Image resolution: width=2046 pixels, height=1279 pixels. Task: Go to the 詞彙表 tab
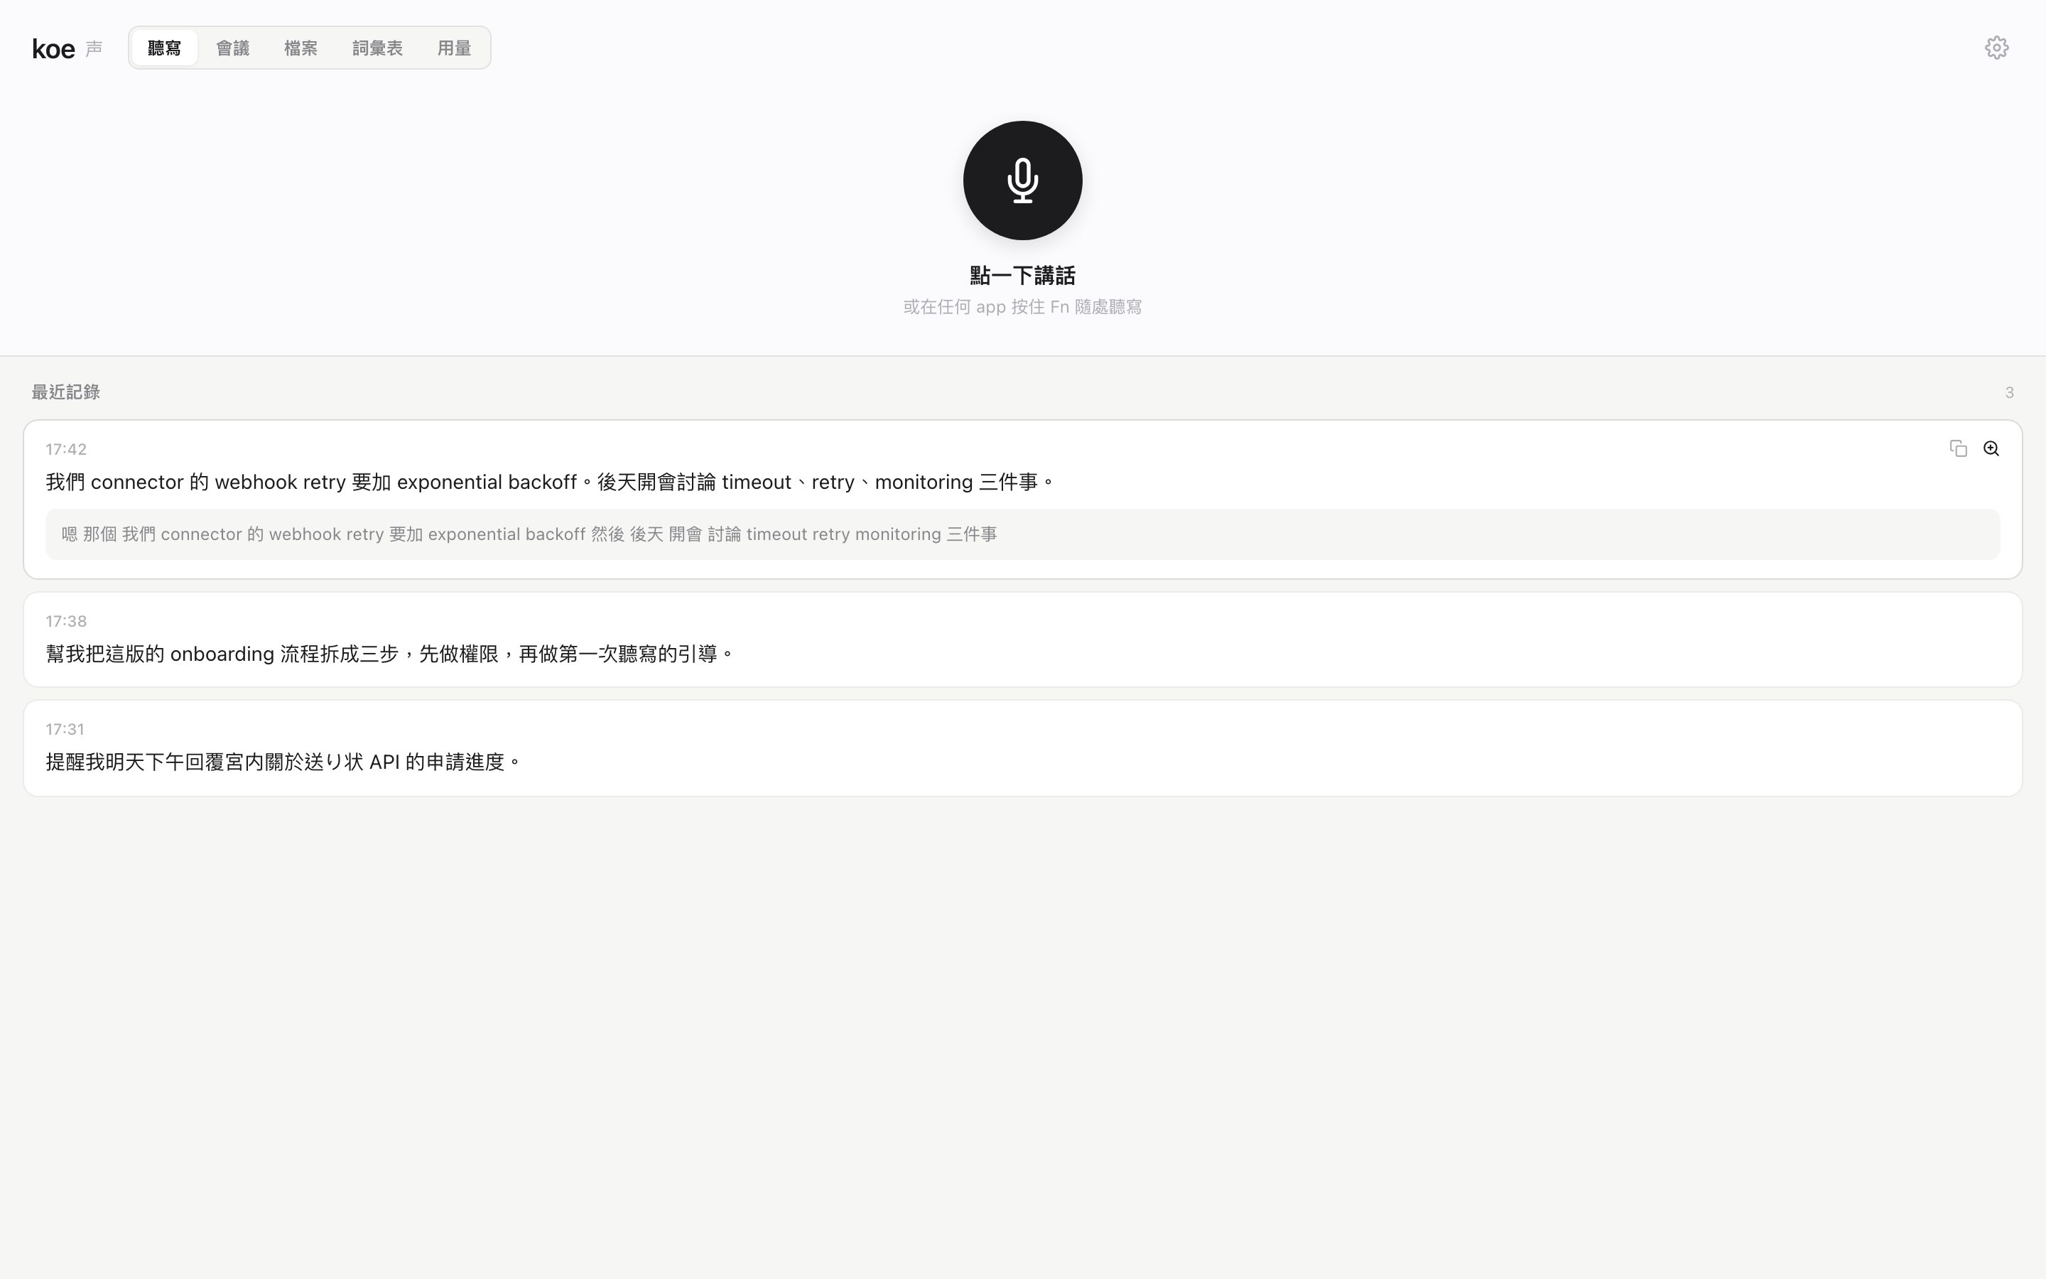pyautogui.click(x=377, y=48)
